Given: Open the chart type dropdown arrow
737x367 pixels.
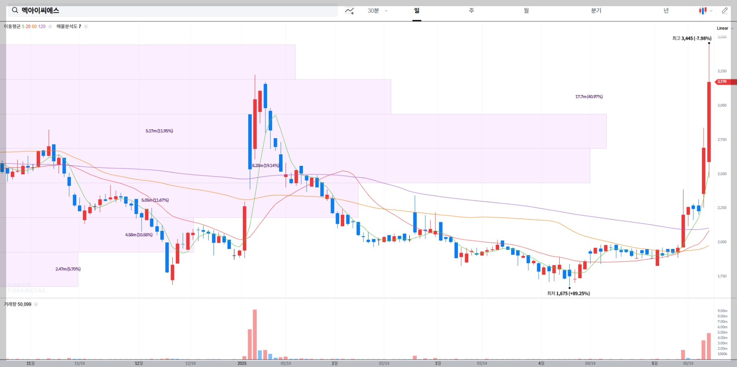Looking at the screenshot, I should [x=711, y=11].
